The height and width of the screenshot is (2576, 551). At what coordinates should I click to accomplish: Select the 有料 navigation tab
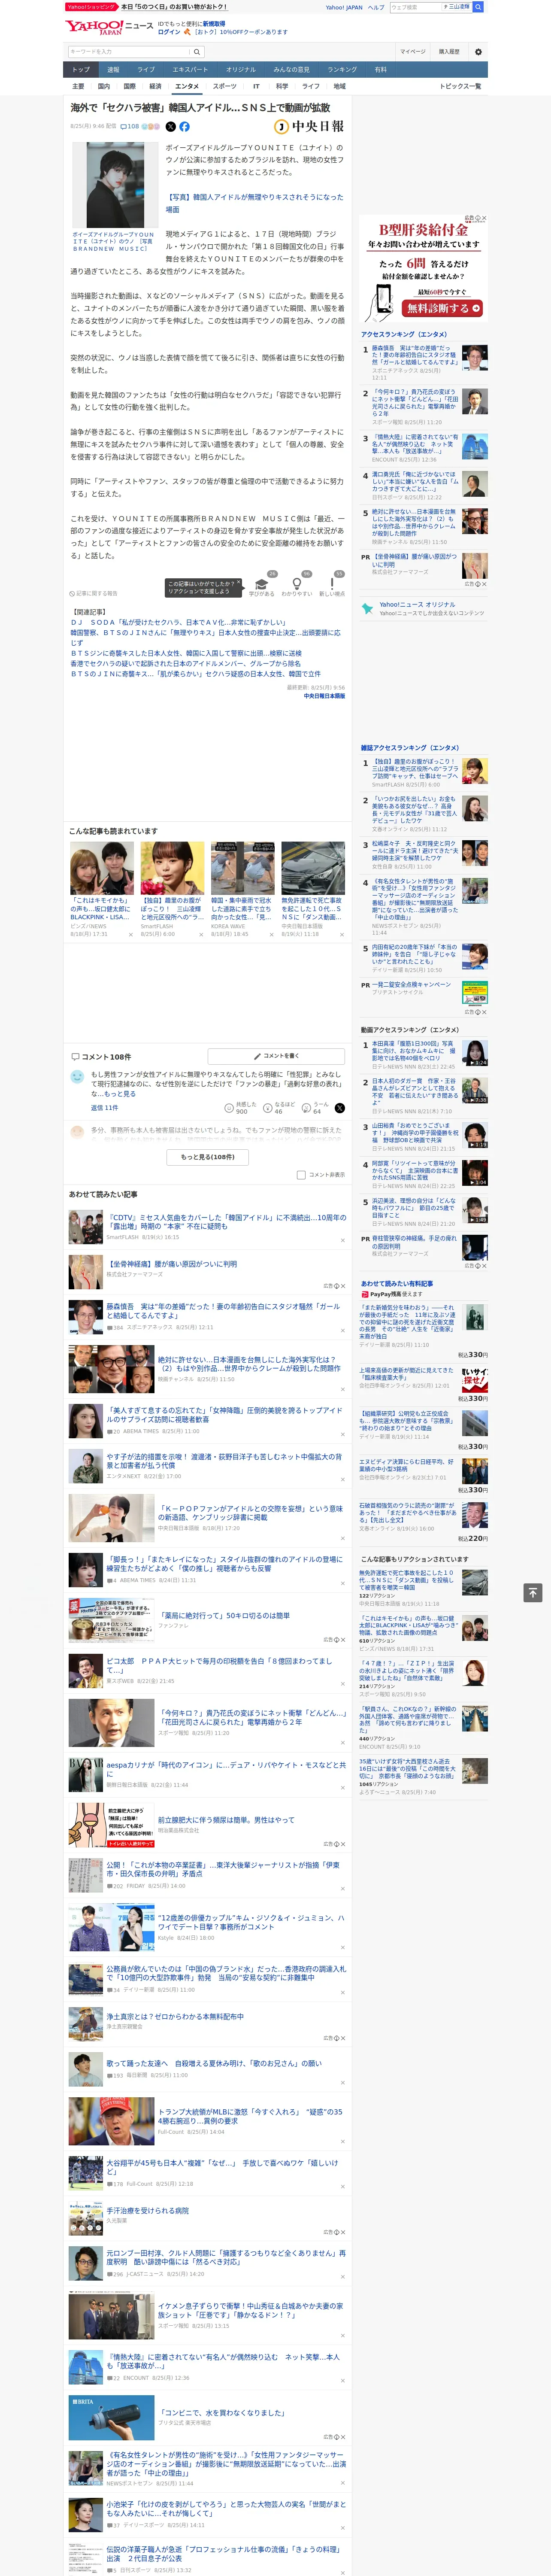[380, 70]
